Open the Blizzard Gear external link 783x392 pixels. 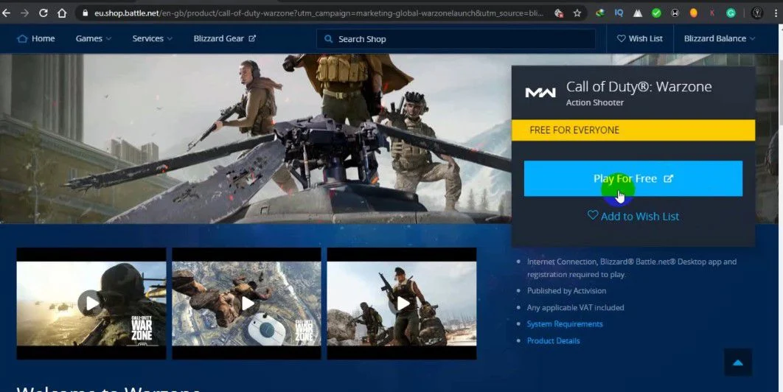(x=225, y=38)
